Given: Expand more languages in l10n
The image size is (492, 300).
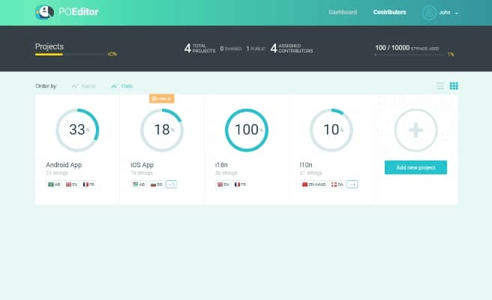Looking at the screenshot, I should pos(352,184).
